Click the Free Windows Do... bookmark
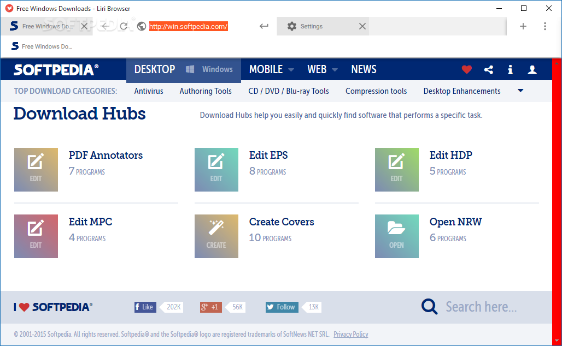 (x=42, y=46)
